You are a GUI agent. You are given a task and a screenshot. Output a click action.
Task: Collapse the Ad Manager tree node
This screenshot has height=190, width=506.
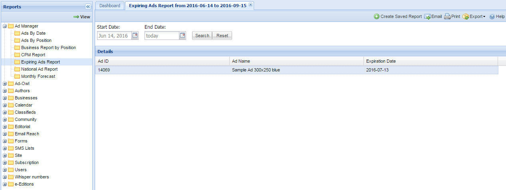(4, 26)
